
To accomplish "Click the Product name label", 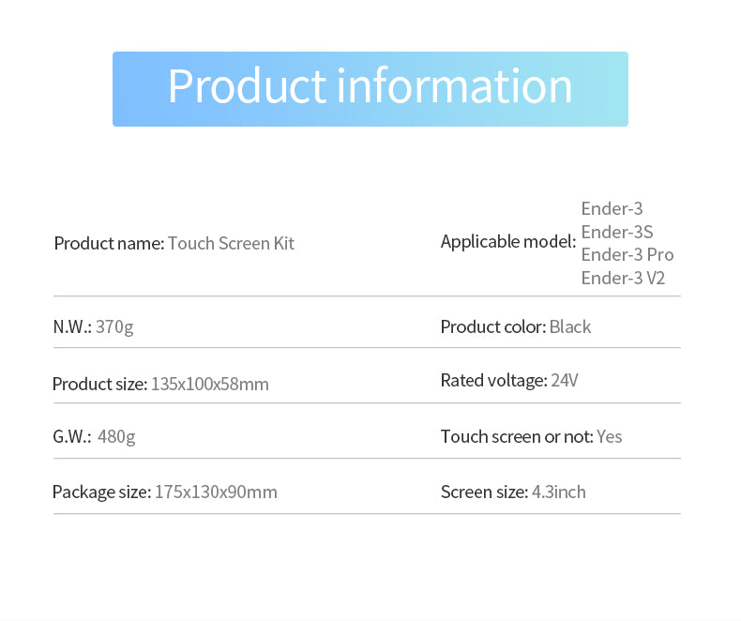I will (109, 244).
